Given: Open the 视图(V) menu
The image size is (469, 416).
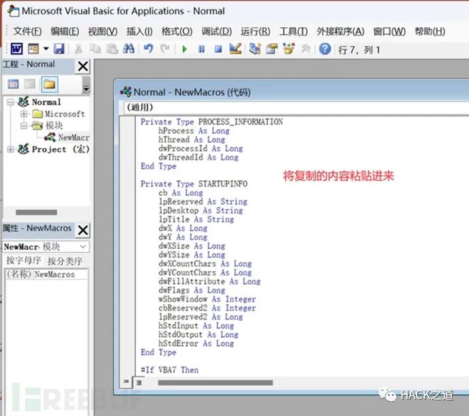Looking at the screenshot, I should coord(103,31).
